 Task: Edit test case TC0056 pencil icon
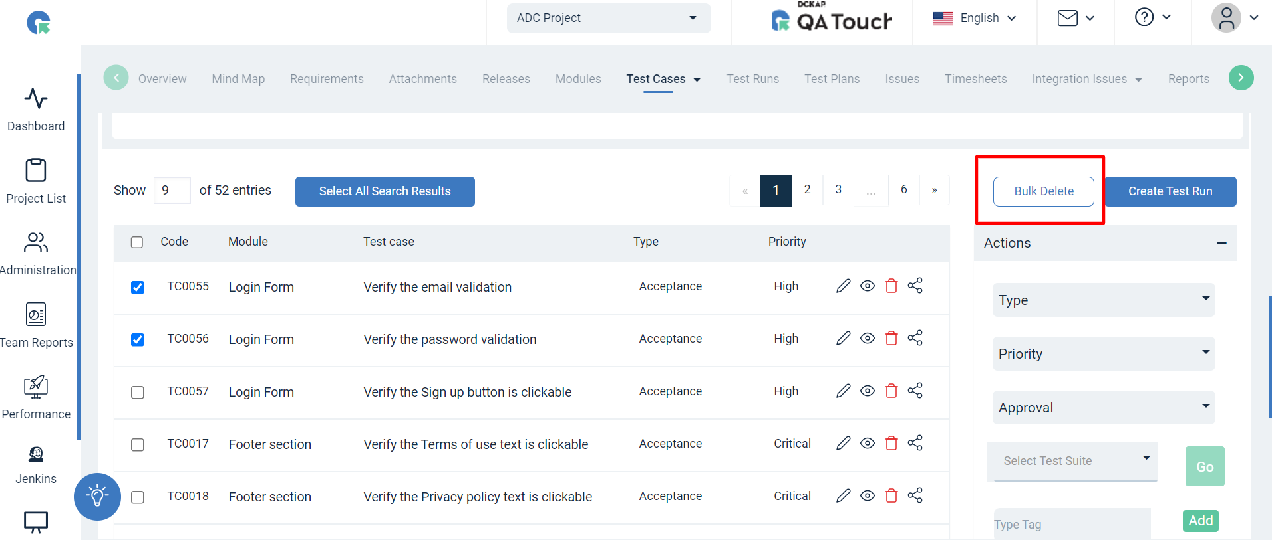844,338
